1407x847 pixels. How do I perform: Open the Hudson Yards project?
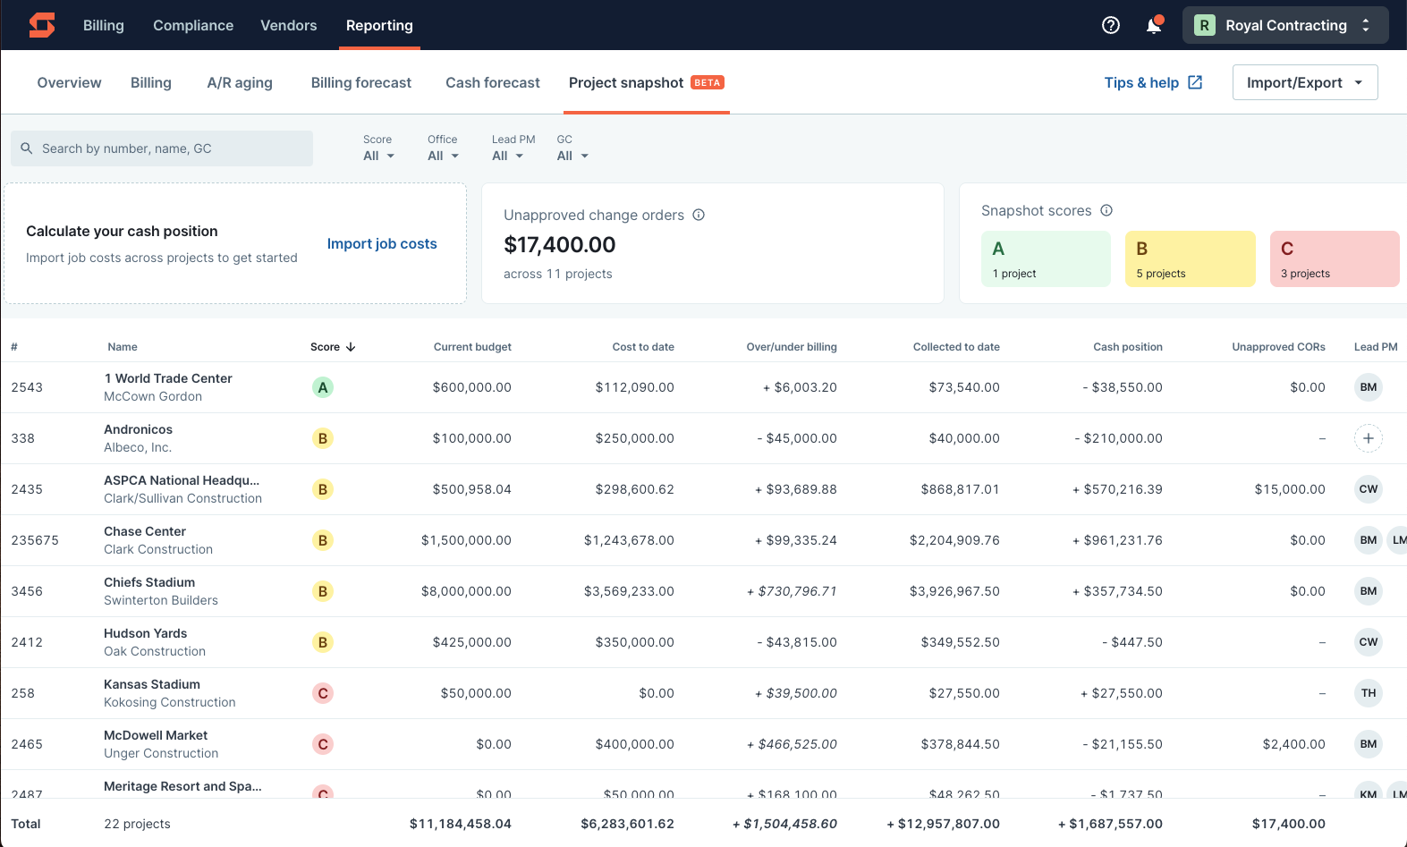tap(145, 633)
